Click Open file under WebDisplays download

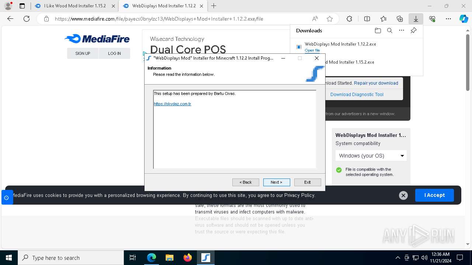pyautogui.click(x=312, y=50)
